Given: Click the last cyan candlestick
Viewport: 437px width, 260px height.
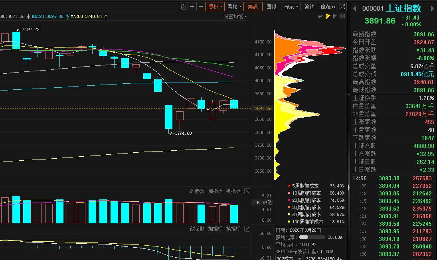Looking at the screenshot, I should [x=234, y=104].
